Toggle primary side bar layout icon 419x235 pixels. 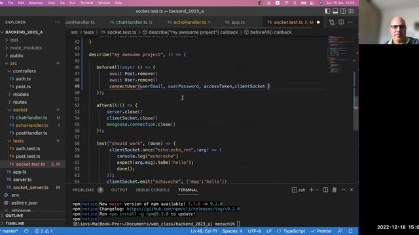327,11
